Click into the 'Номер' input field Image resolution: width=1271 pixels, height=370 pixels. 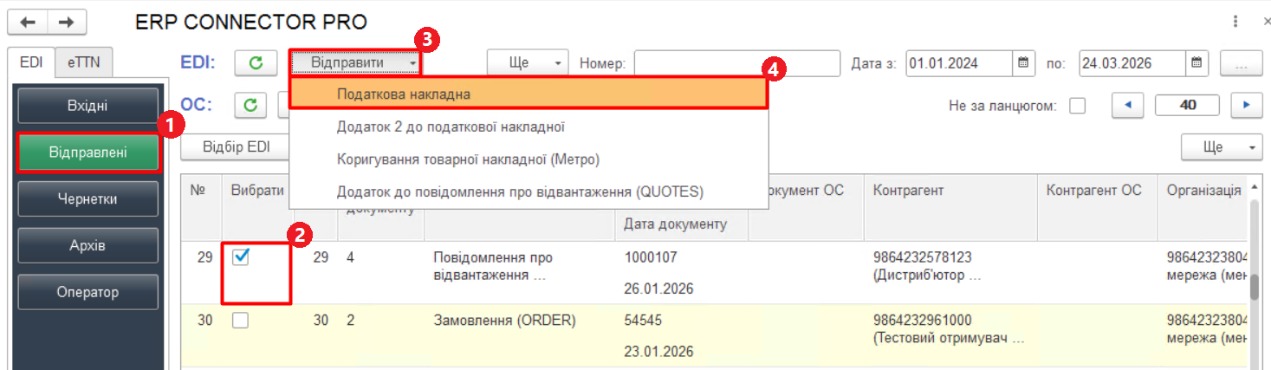click(736, 63)
